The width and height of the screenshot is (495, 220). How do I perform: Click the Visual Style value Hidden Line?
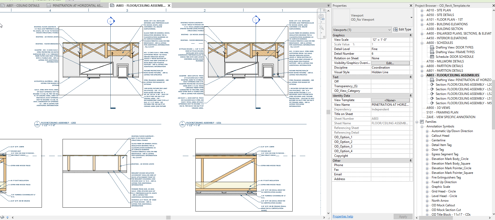390,72
